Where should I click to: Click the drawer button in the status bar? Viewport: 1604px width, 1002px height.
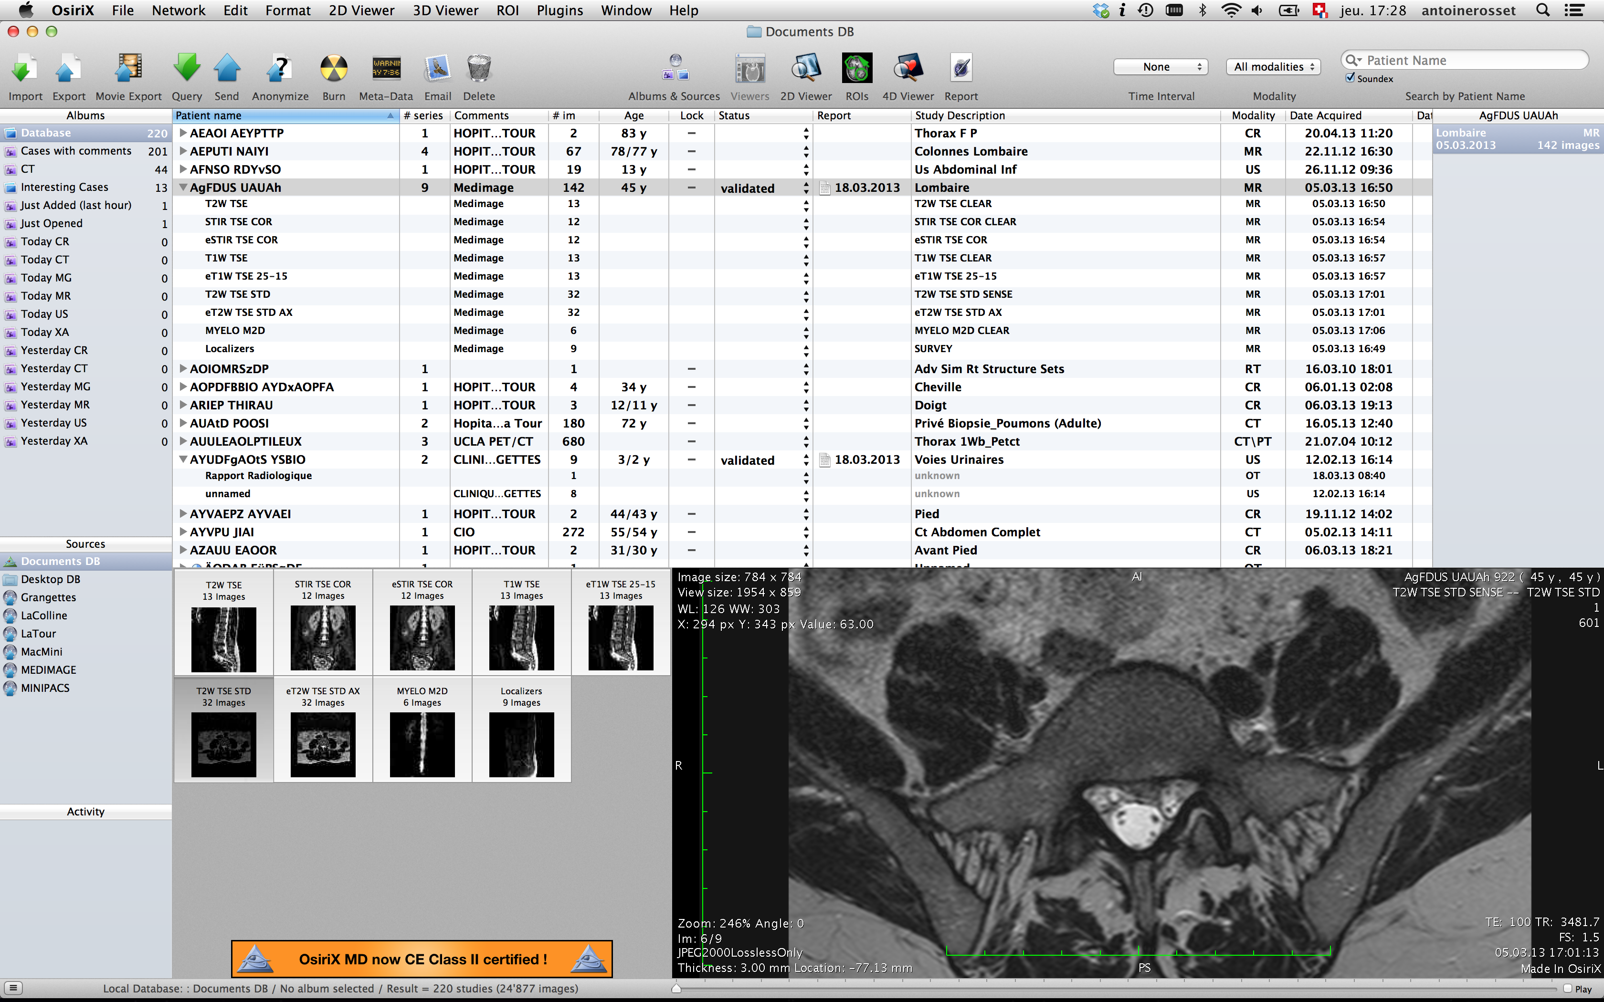13,988
